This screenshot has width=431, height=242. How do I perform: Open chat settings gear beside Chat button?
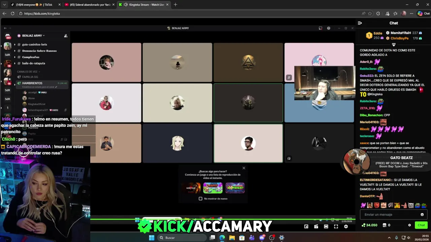tap(409, 225)
